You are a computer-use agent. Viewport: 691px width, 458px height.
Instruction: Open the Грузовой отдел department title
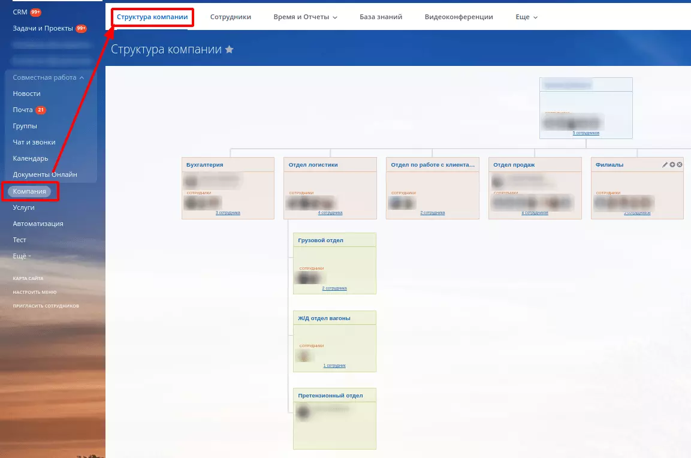pos(321,240)
